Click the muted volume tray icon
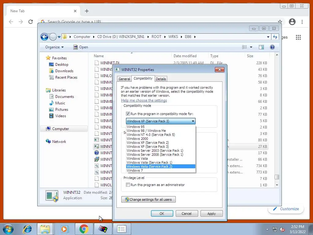This screenshot has height=235, width=313. tap(282, 229)
